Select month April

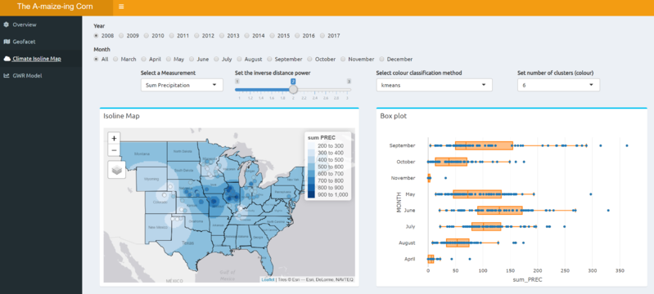pyautogui.click(x=144, y=59)
